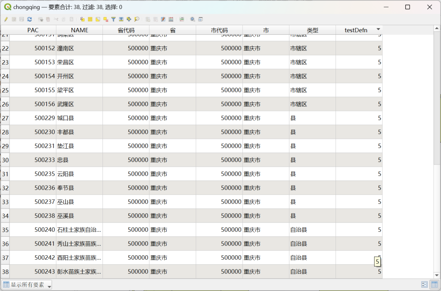
Task: Reload the attribute table
Action: pos(30,19)
